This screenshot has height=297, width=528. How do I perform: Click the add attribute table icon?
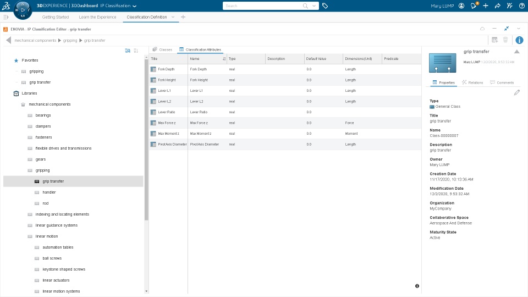coord(494,40)
